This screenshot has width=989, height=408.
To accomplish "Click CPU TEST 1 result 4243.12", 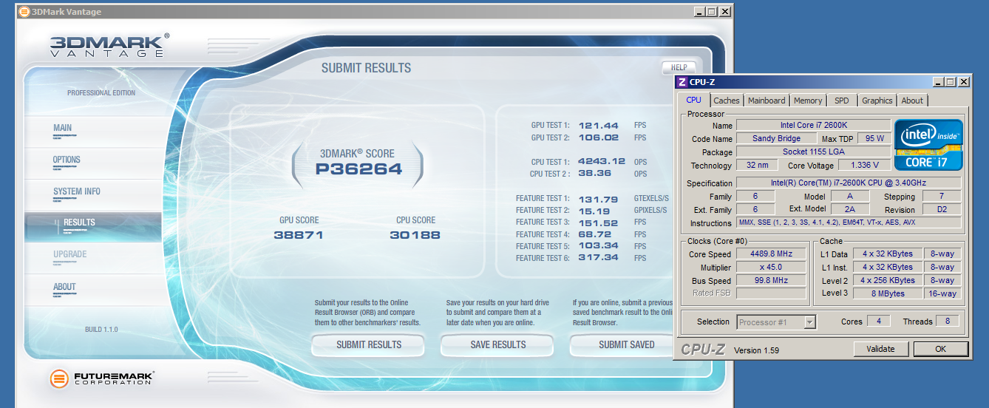I will (602, 162).
